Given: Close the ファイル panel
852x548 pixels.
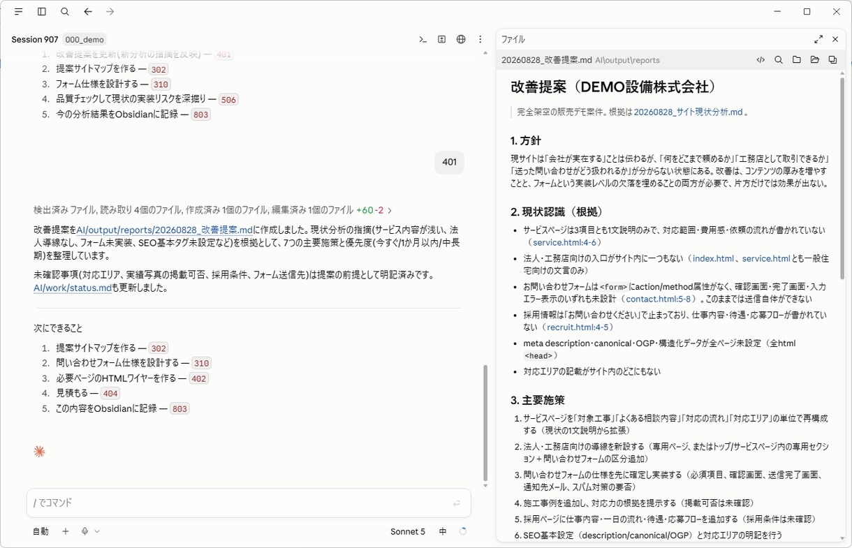Looking at the screenshot, I should (x=835, y=40).
